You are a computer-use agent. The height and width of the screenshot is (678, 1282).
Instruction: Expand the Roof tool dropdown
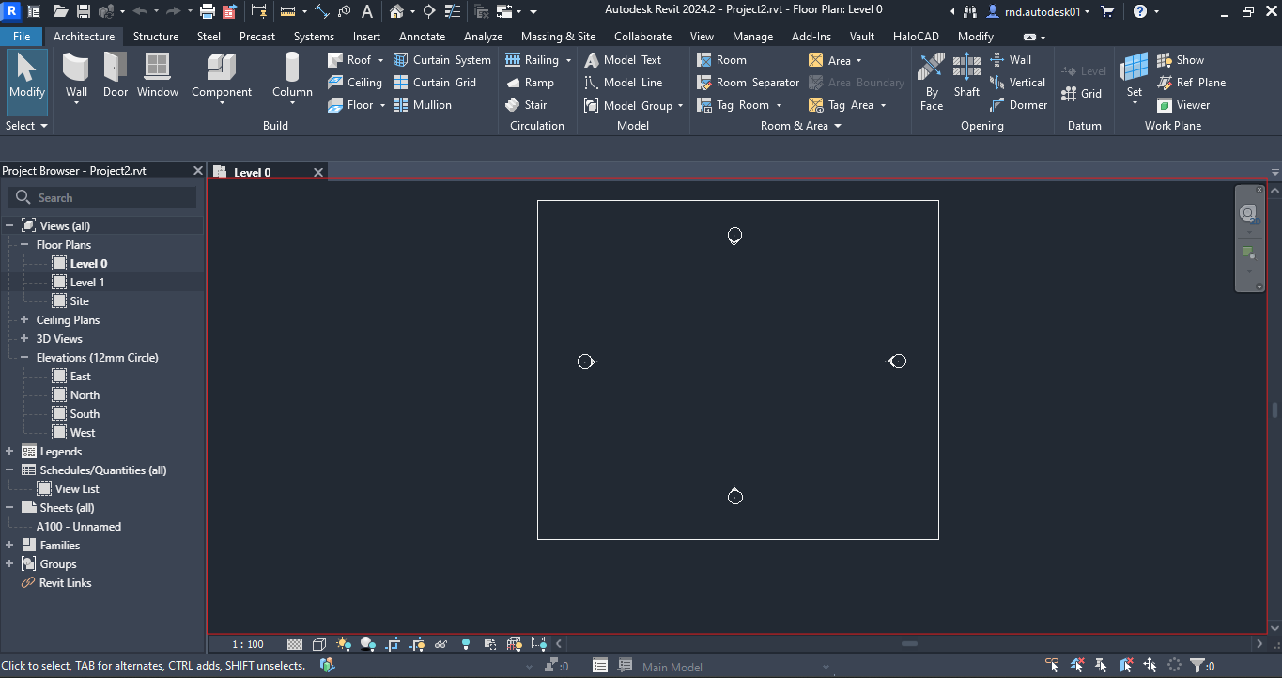point(379,59)
